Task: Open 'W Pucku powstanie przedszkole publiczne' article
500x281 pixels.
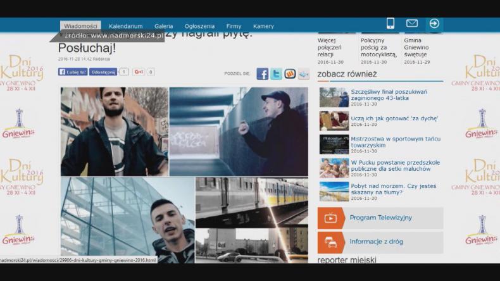Action: [396, 166]
